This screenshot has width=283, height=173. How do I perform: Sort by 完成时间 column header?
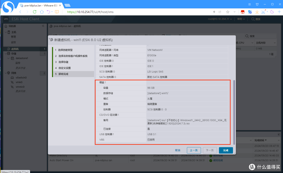259,140
